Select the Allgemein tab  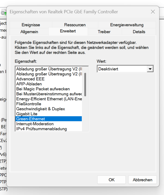(29, 32)
